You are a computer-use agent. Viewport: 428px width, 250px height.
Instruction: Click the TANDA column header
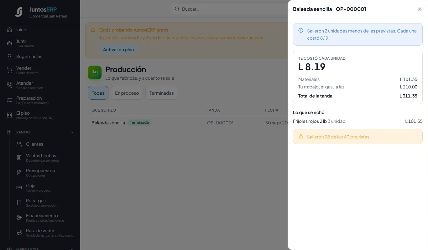pos(213,110)
